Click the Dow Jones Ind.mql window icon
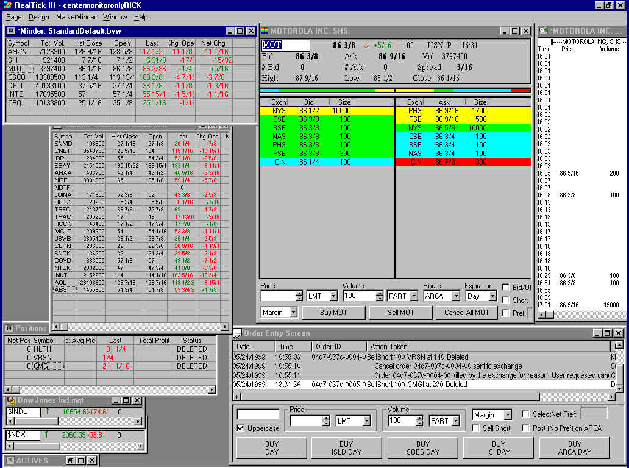This screenshot has width=629, height=468. click(11, 400)
